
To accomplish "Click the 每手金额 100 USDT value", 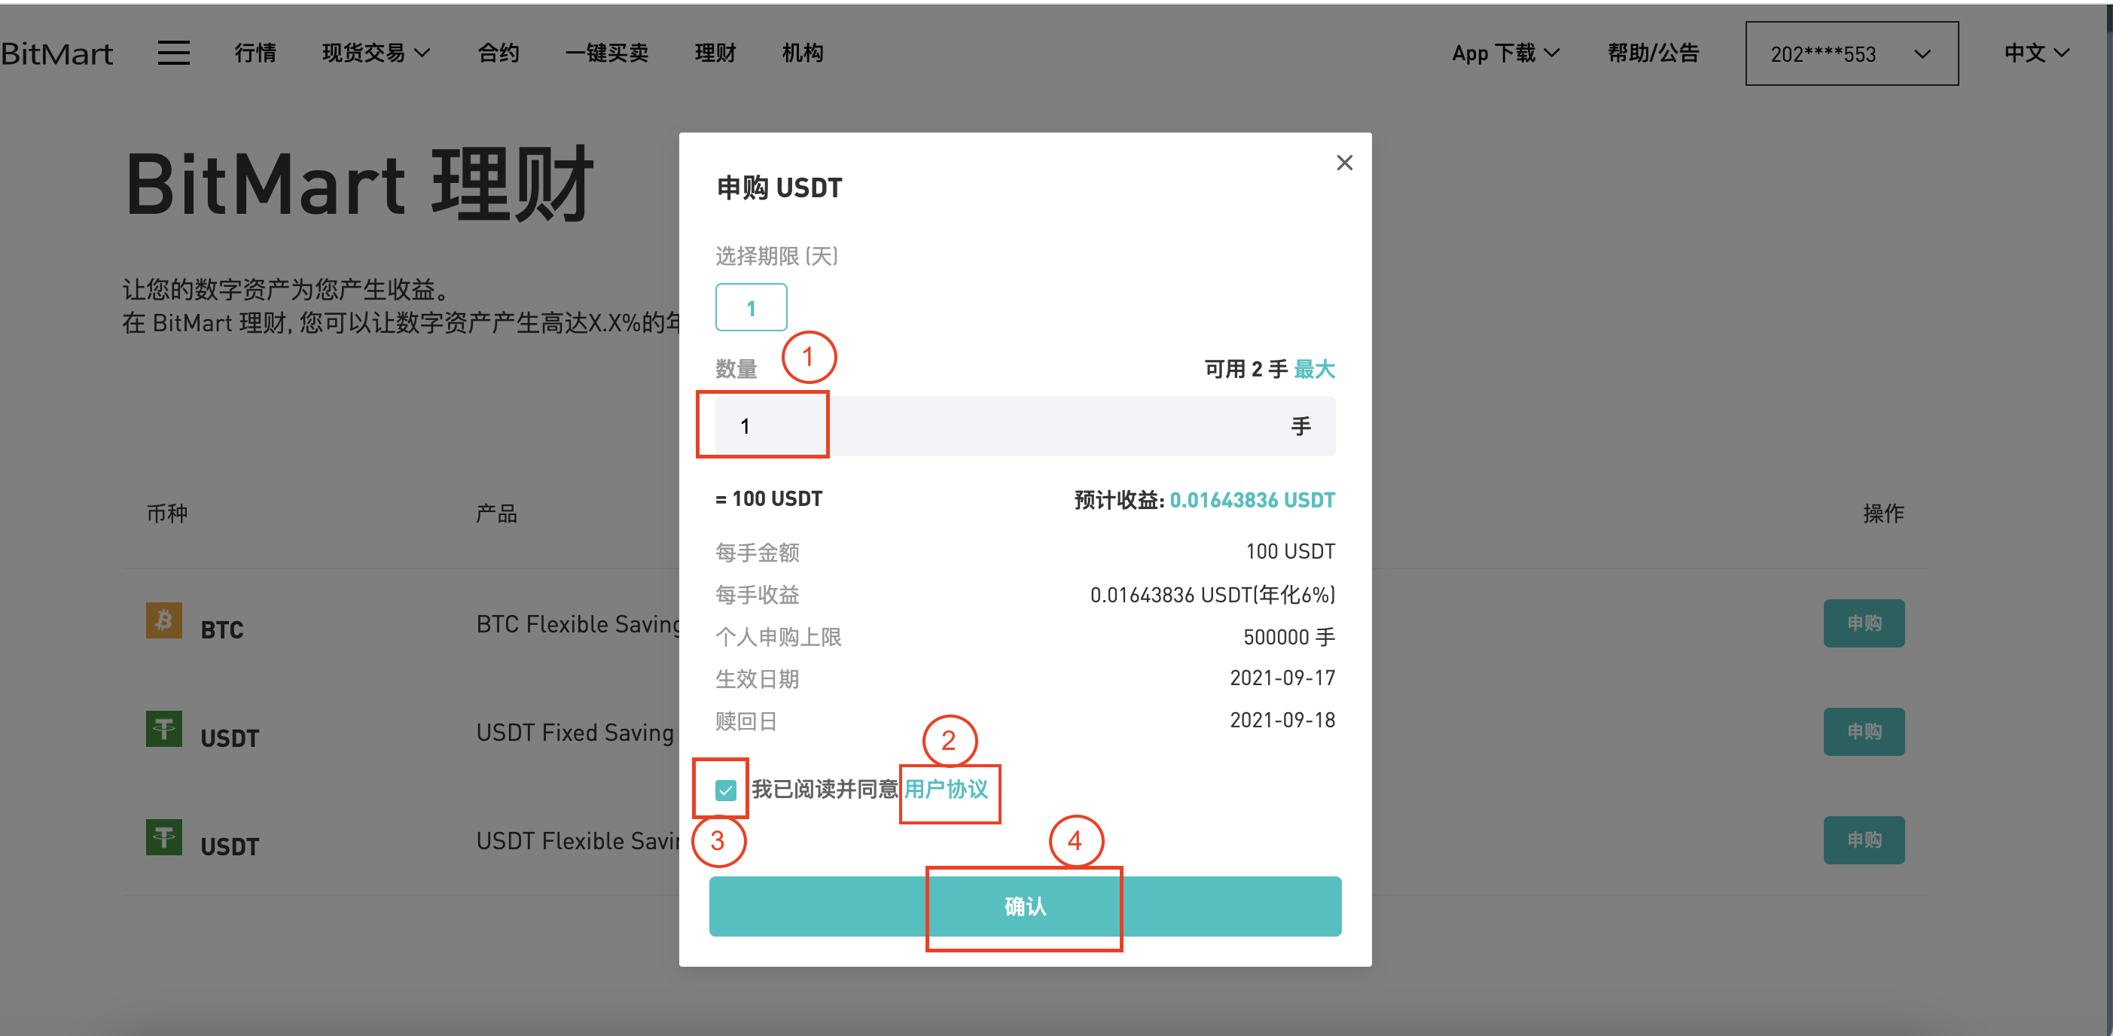I will coord(1290,551).
